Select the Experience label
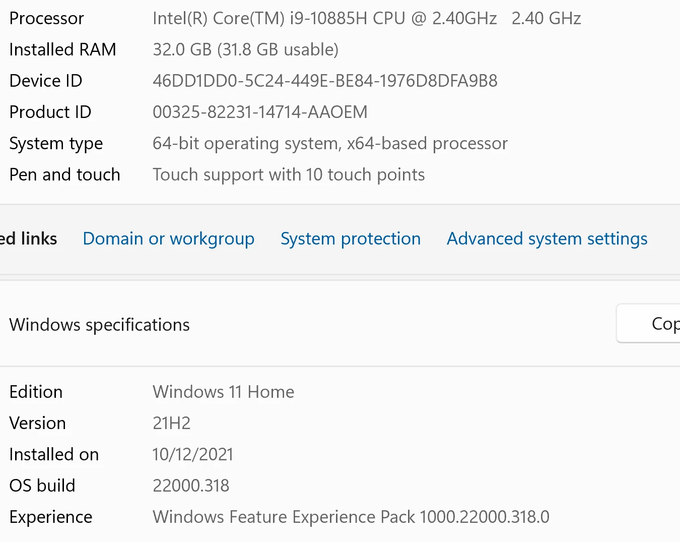Image resolution: width=680 pixels, height=542 pixels. (x=50, y=517)
